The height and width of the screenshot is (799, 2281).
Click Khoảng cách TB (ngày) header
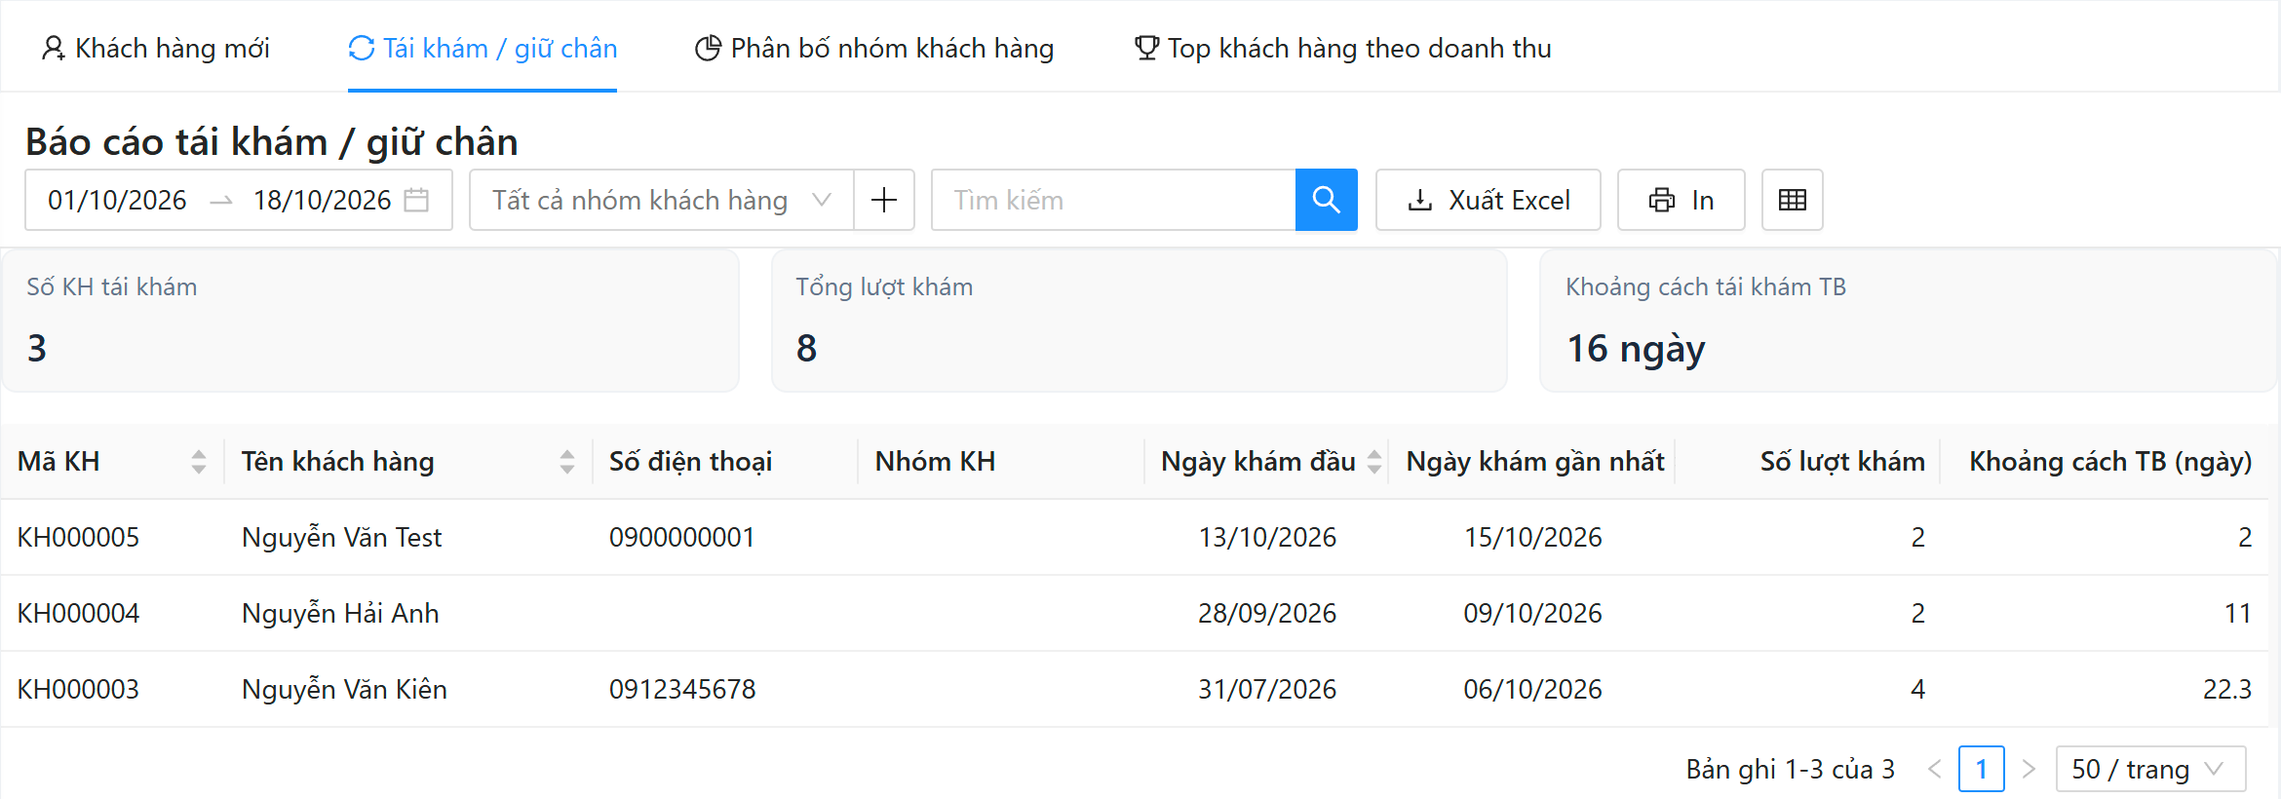[x=2110, y=461]
